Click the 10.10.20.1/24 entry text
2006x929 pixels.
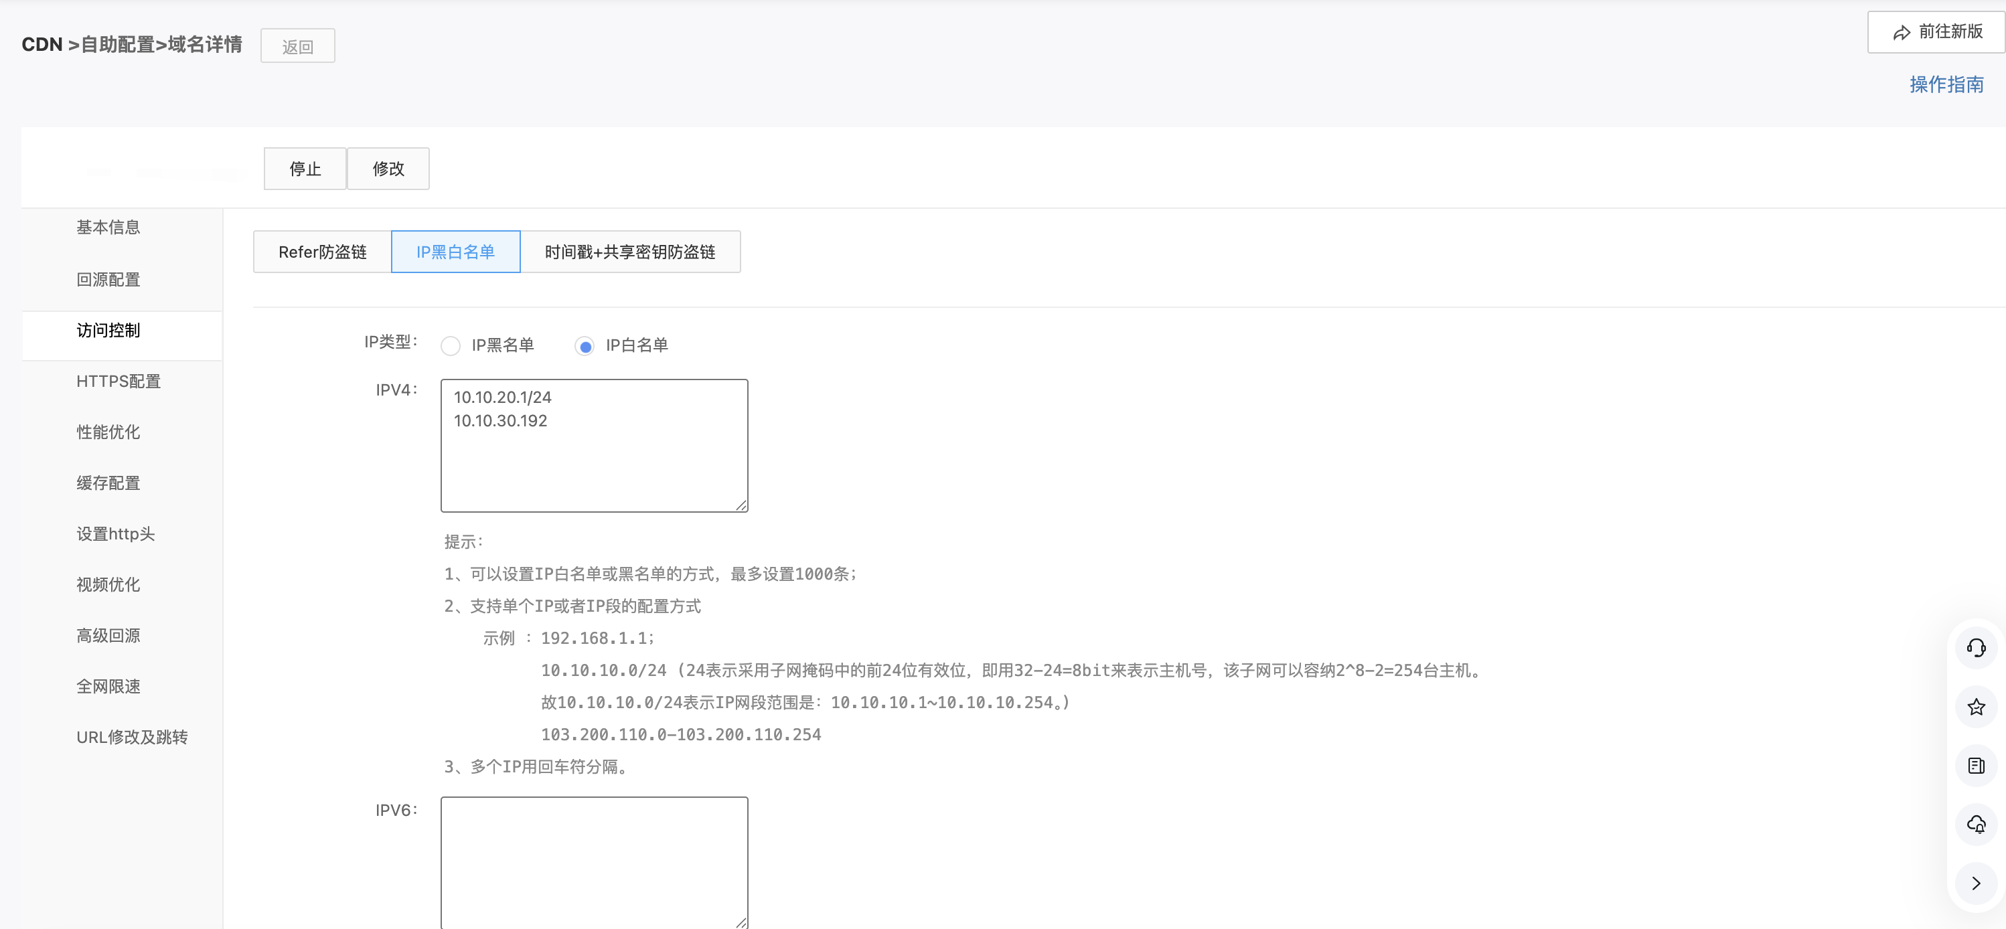(502, 397)
